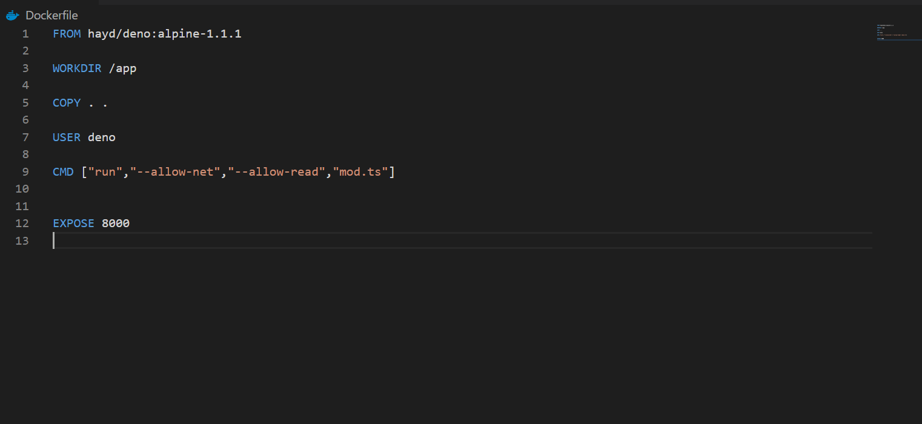This screenshot has width=922, height=424.
Task: Click the CMD keyword on line 9
Action: coord(63,172)
